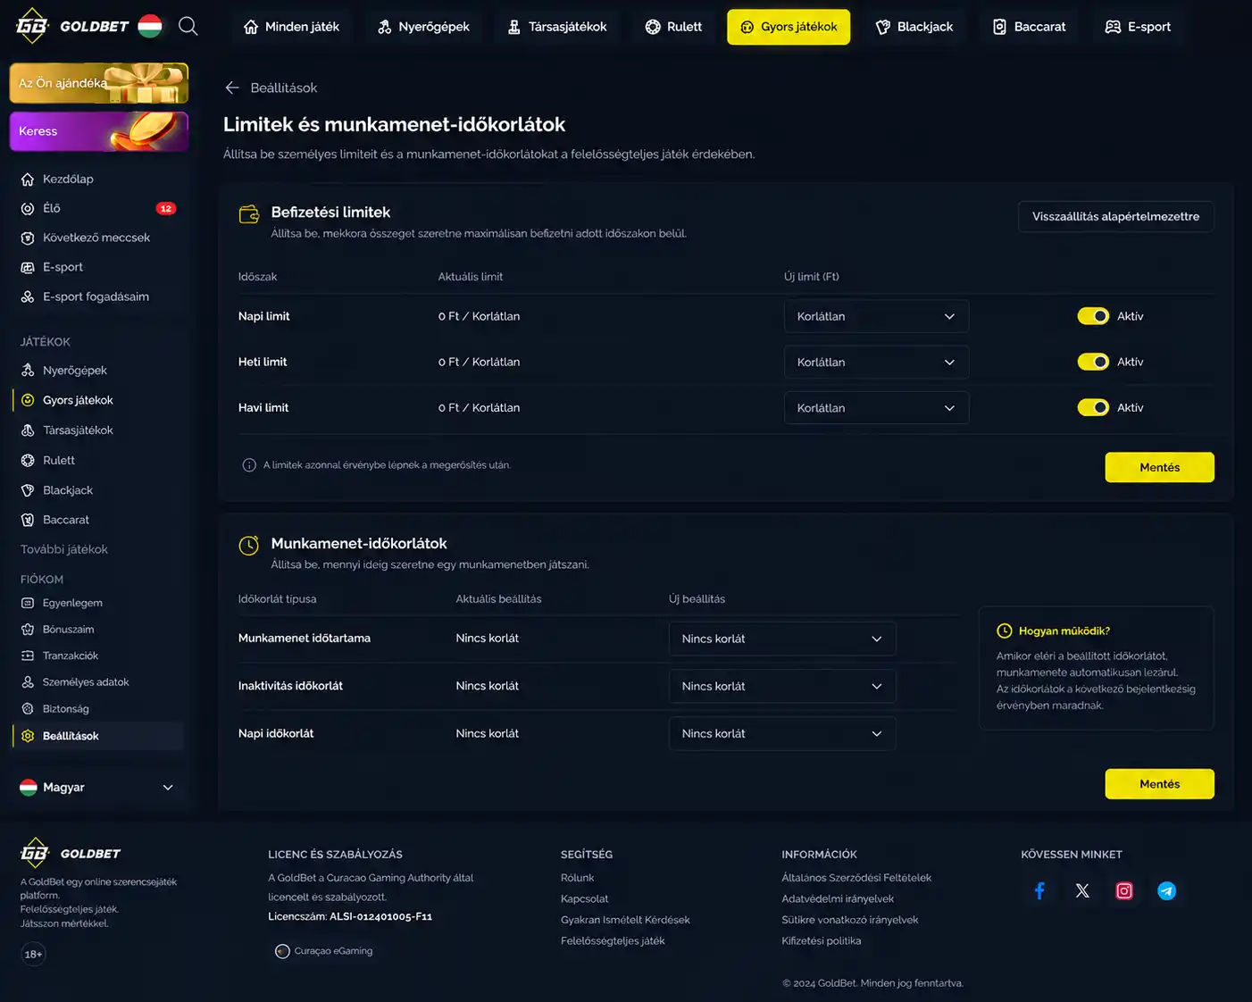Toggle the Heti limit Aktív switch
1252x1002 pixels.
1093,362
